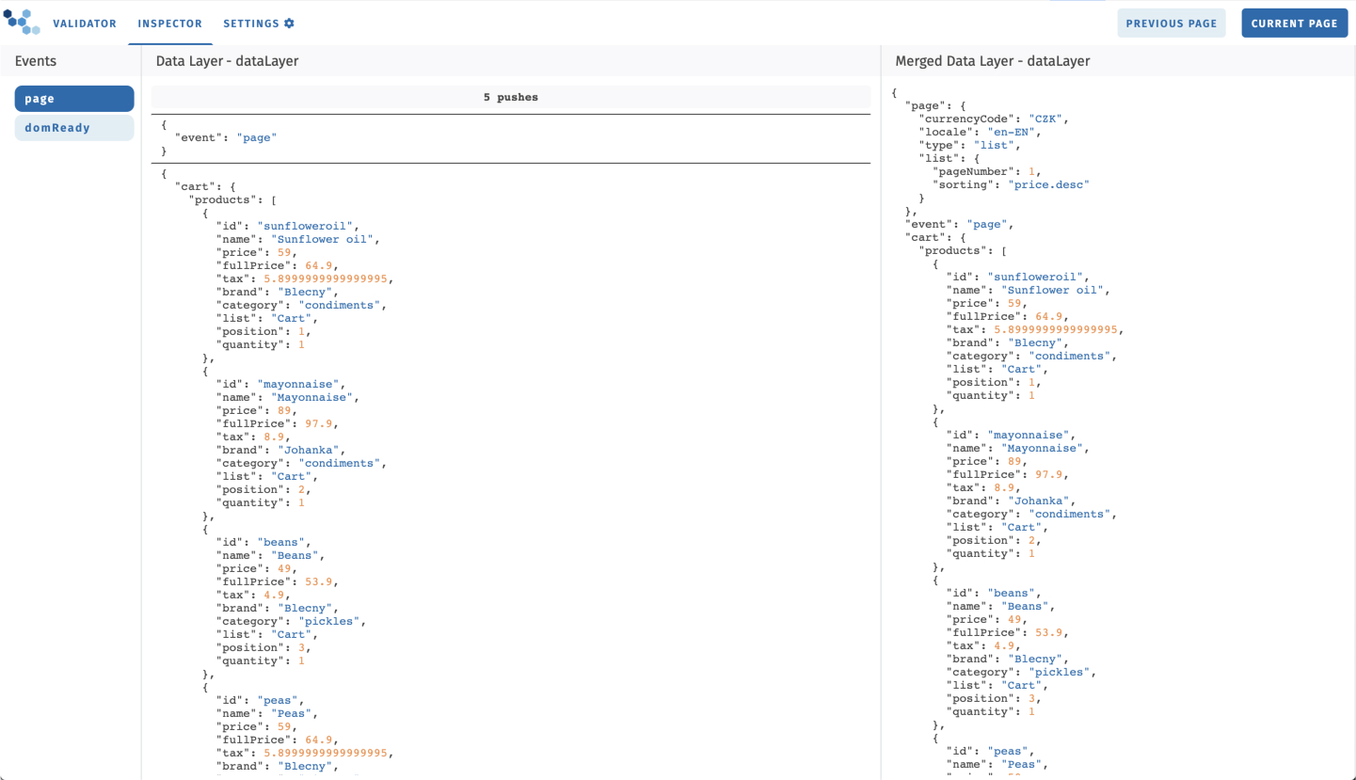1356x780 pixels.
Task: Click the 'sunfloweroil' id value
Action: (306, 226)
